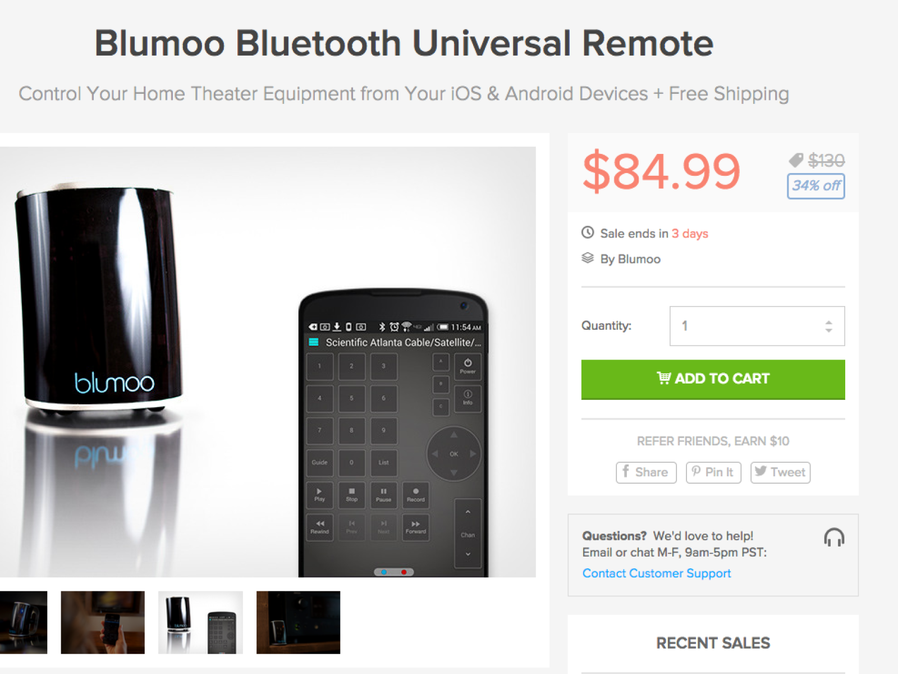Pin the product on Pinterest
The height and width of the screenshot is (674, 898).
point(713,472)
